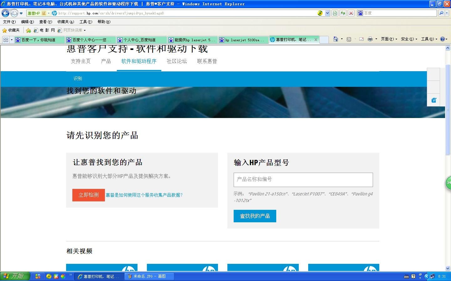This screenshot has height=281, width=451.
Task: Click the green e security icon in address bar
Action: [320, 13]
